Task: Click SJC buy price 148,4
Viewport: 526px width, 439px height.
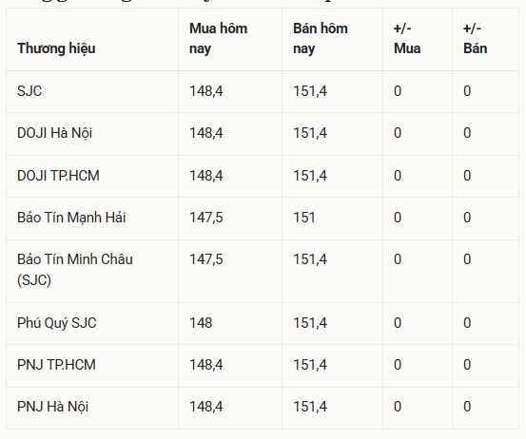Action: 206,91
